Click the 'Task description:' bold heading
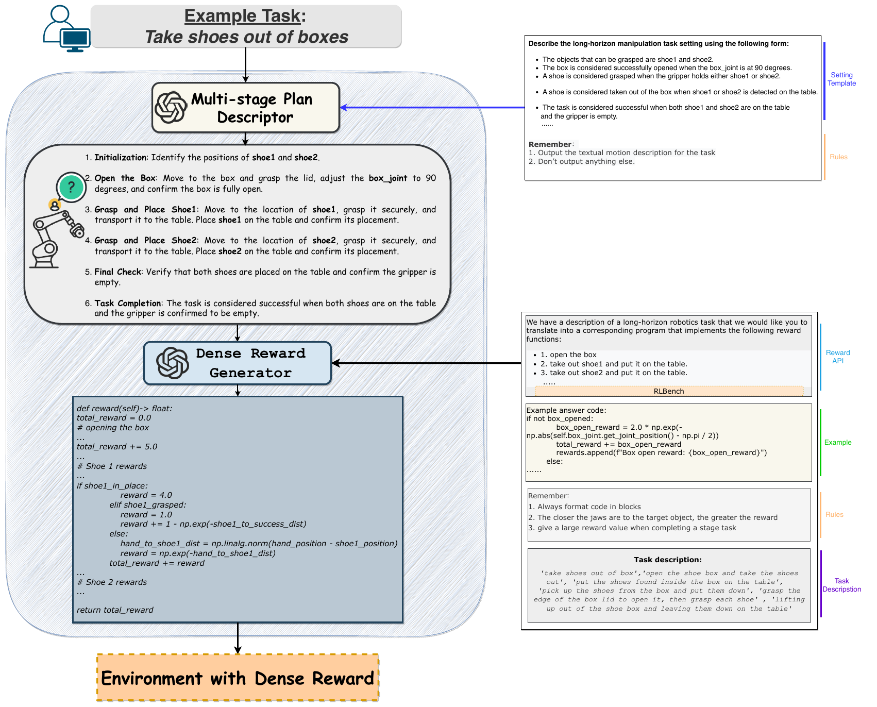 point(668,560)
